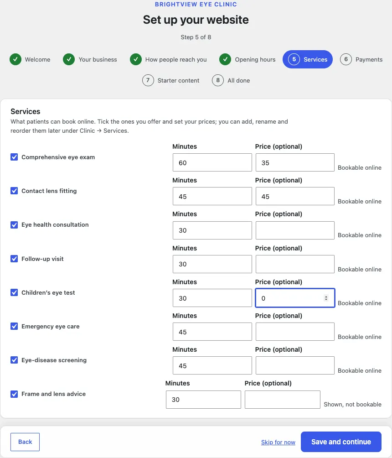The image size is (392, 458).
Task: Change Eye-disease screening minutes
Action: pos(212,365)
